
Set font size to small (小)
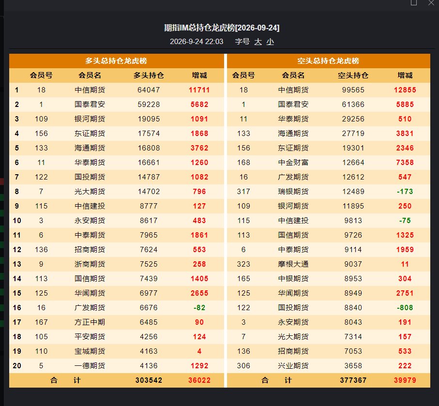[x=270, y=42]
